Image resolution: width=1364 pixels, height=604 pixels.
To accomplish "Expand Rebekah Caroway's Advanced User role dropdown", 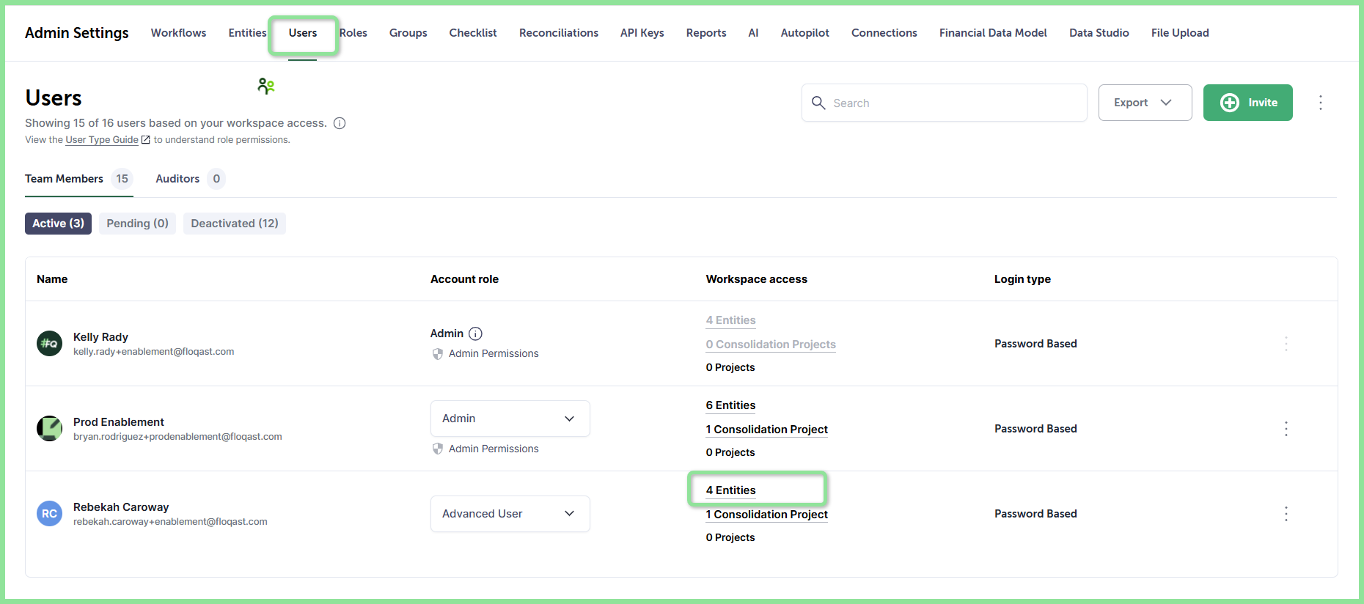I will click(x=510, y=514).
